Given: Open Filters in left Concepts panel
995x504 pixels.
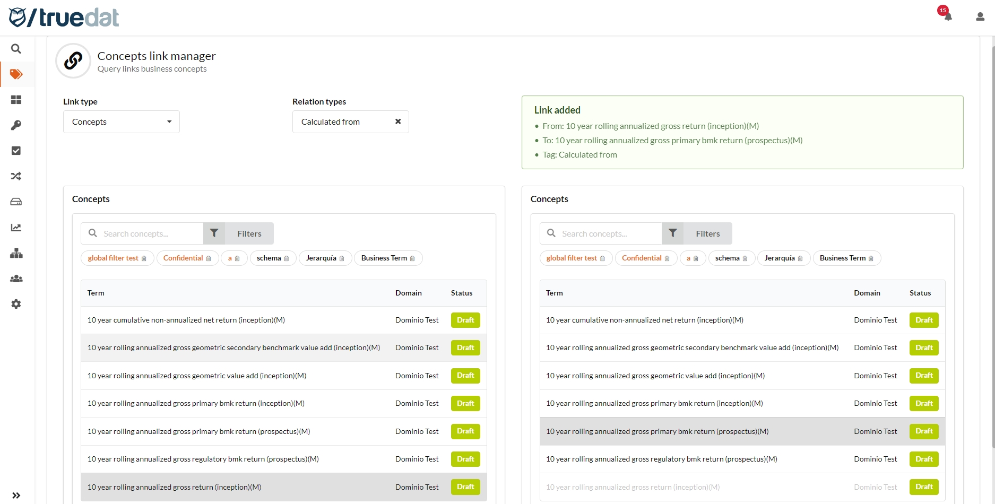Looking at the screenshot, I should pyautogui.click(x=239, y=233).
